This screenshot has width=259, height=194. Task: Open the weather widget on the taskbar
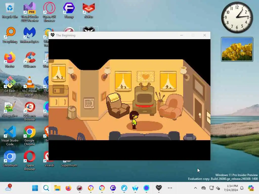point(8,188)
